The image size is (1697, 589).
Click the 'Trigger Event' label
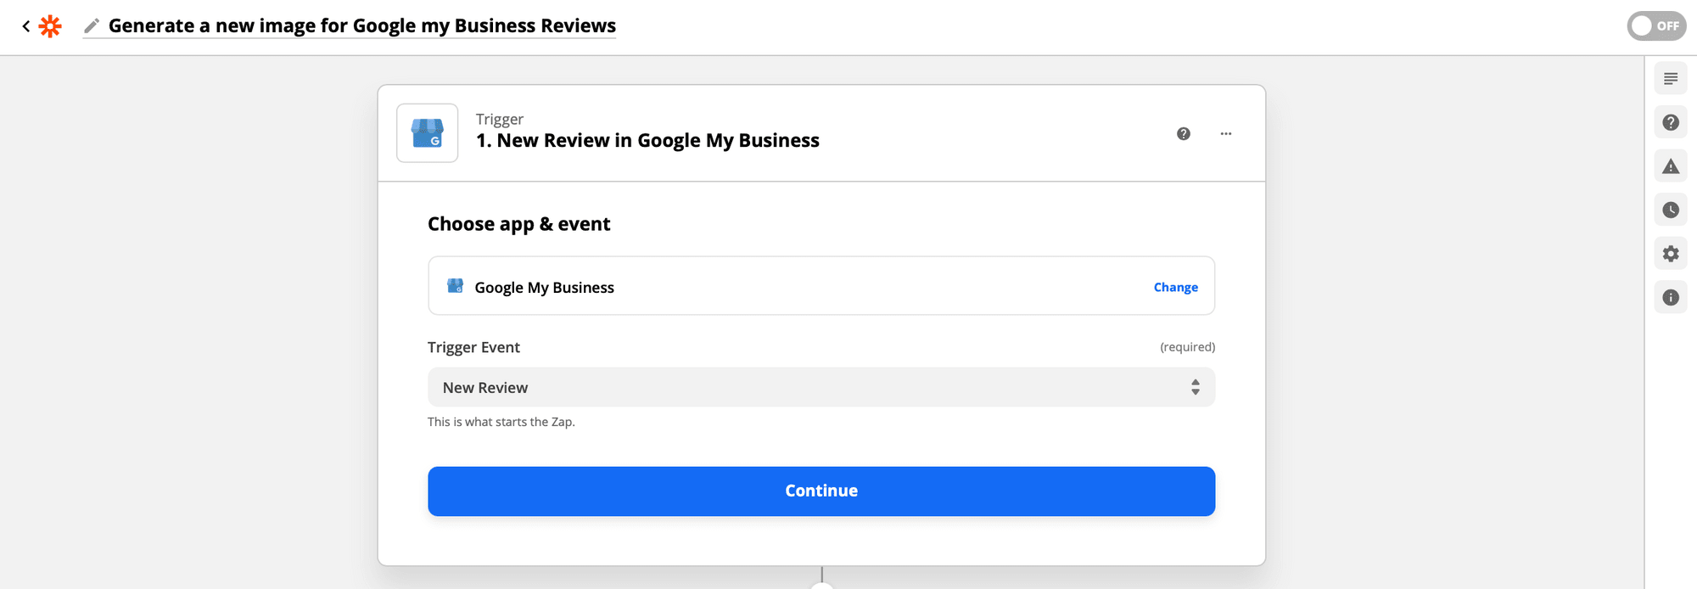pyautogui.click(x=473, y=347)
